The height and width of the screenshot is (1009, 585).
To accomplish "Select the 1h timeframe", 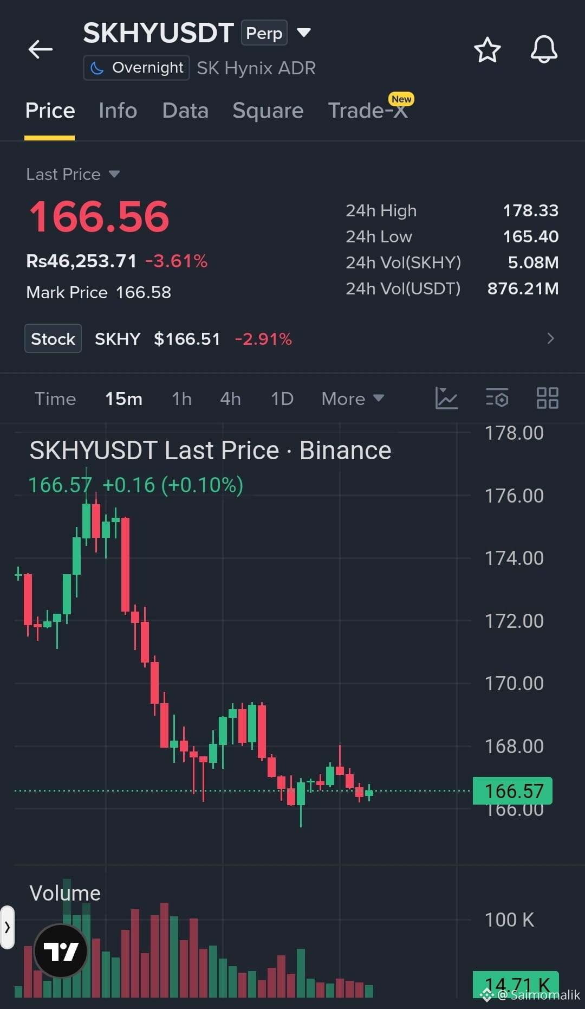I will [181, 399].
